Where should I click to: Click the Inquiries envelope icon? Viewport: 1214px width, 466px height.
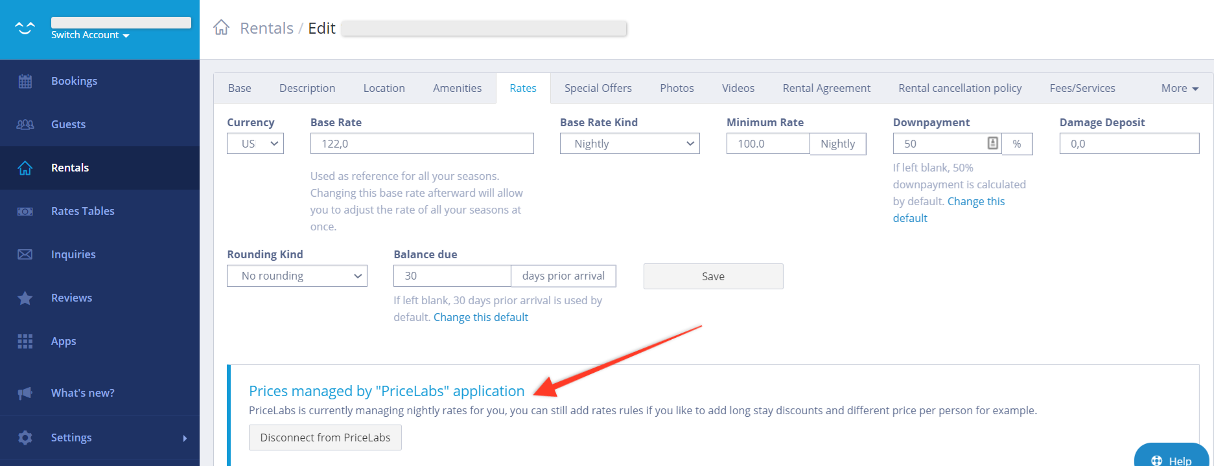pos(25,254)
